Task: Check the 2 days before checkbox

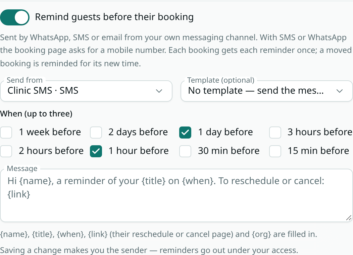Action: click(96, 133)
